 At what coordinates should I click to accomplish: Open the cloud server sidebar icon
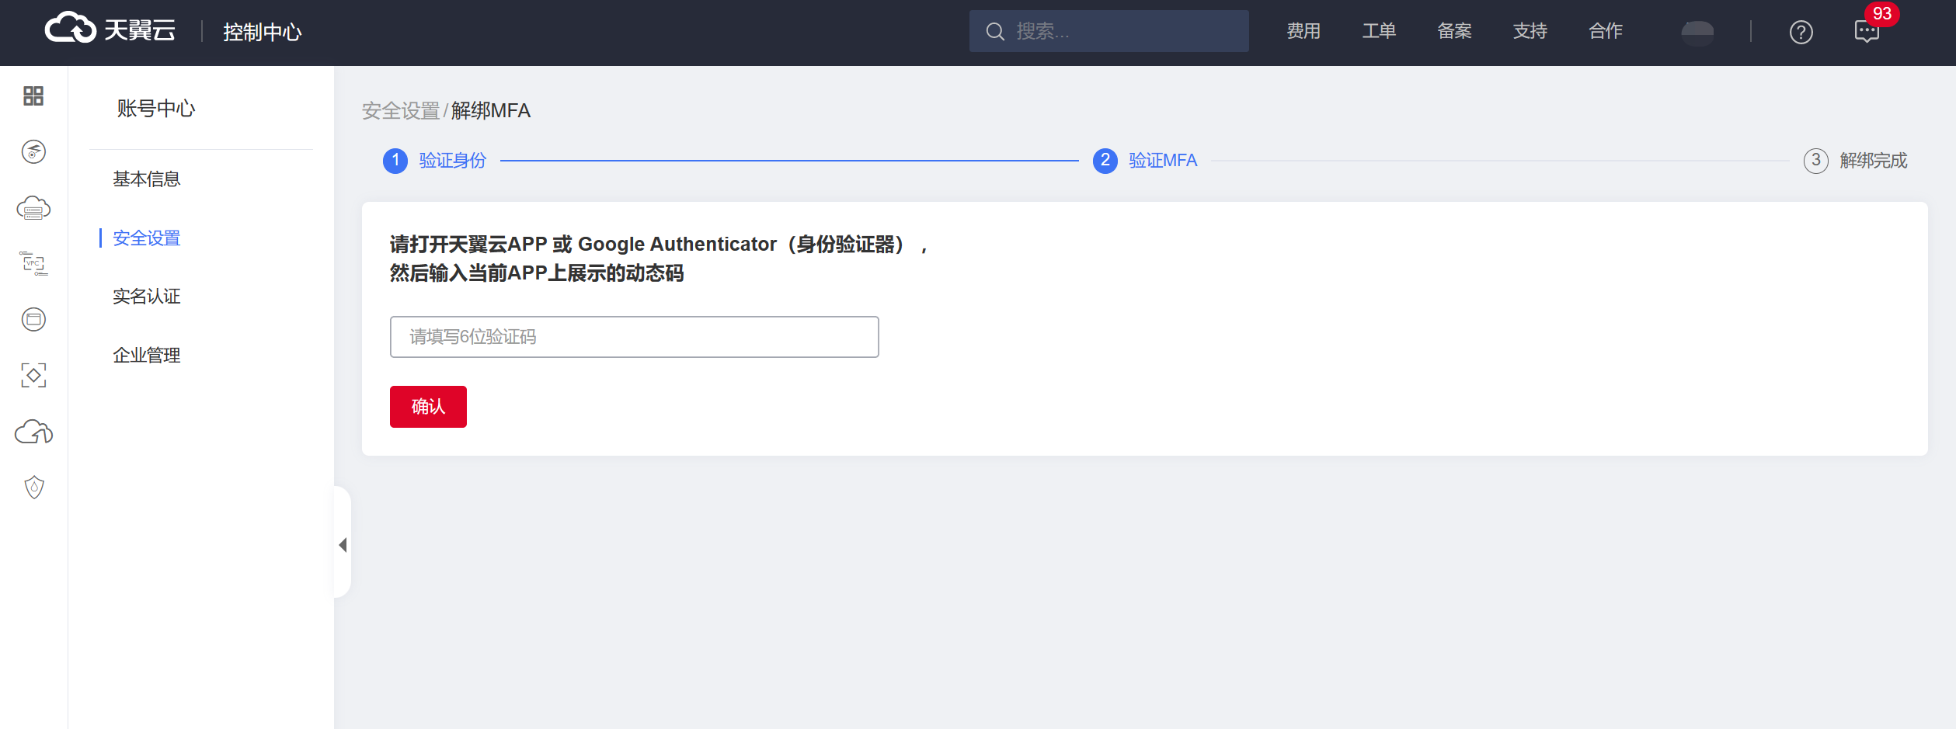(x=33, y=208)
